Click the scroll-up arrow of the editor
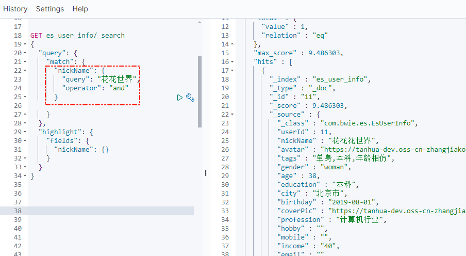The image size is (466, 256). pos(199,22)
